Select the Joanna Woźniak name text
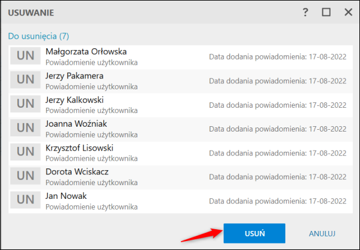Viewport: 360px width, 250px height. click(77, 123)
